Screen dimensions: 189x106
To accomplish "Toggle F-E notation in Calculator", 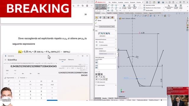I will pyautogui.click(x=15, y=70).
